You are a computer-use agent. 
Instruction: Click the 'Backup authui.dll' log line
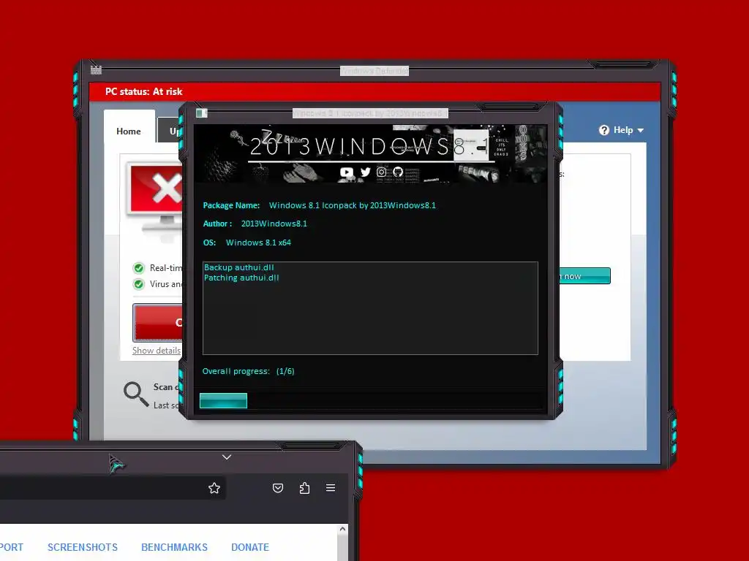coord(239,267)
